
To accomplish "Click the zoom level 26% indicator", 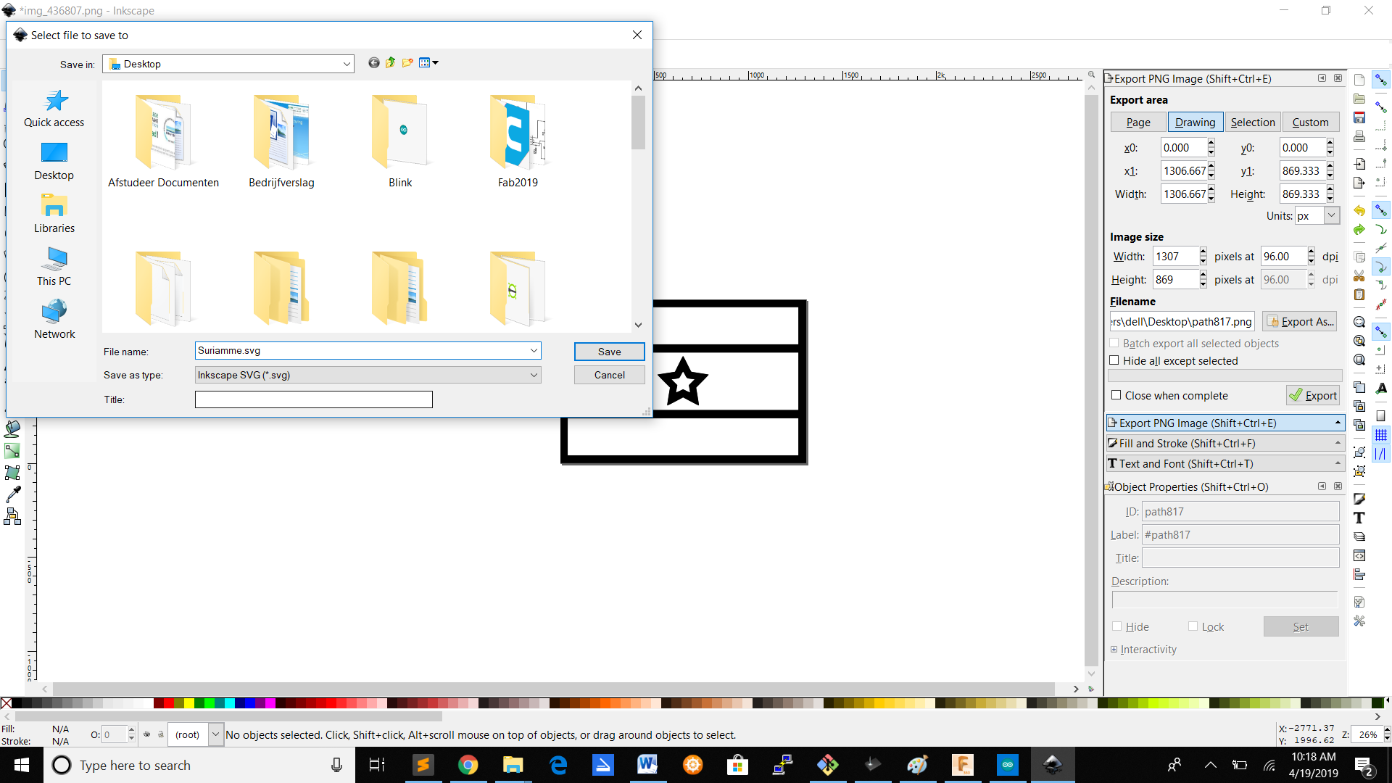I will click(x=1367, y=734).
